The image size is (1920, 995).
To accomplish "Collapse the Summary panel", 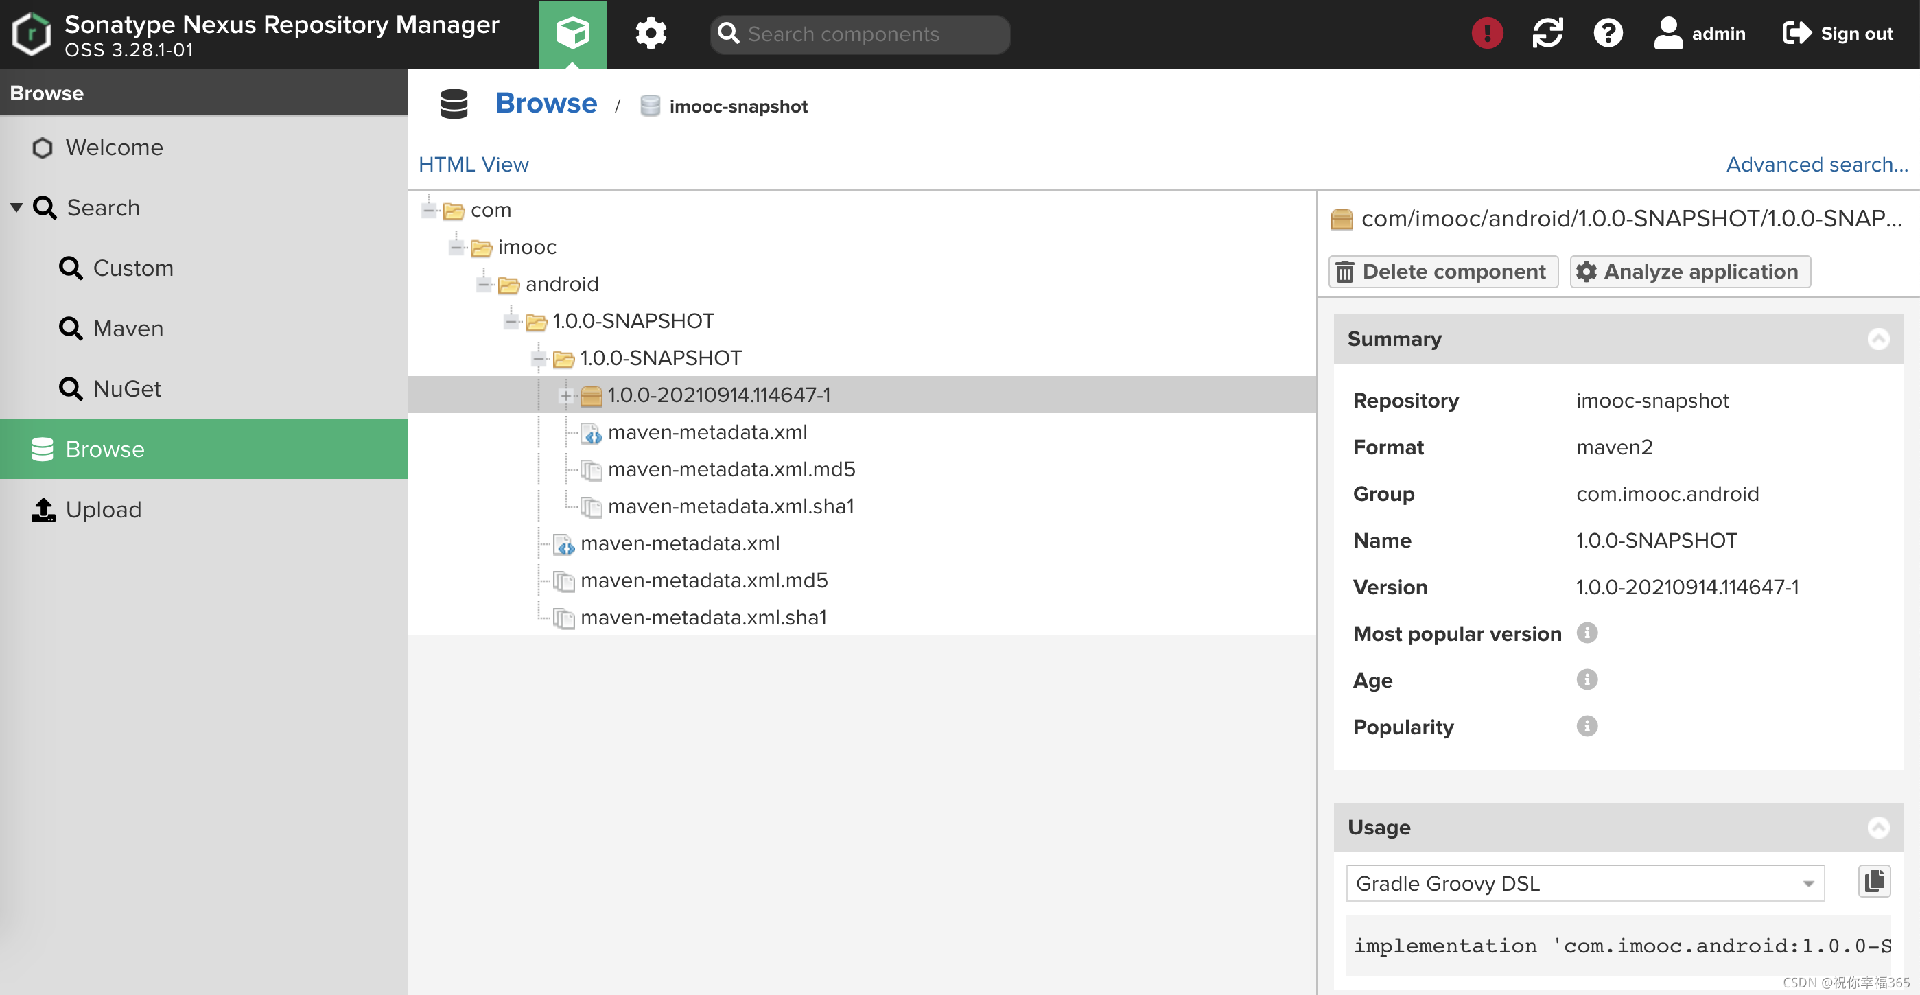I will point(1877,339).
